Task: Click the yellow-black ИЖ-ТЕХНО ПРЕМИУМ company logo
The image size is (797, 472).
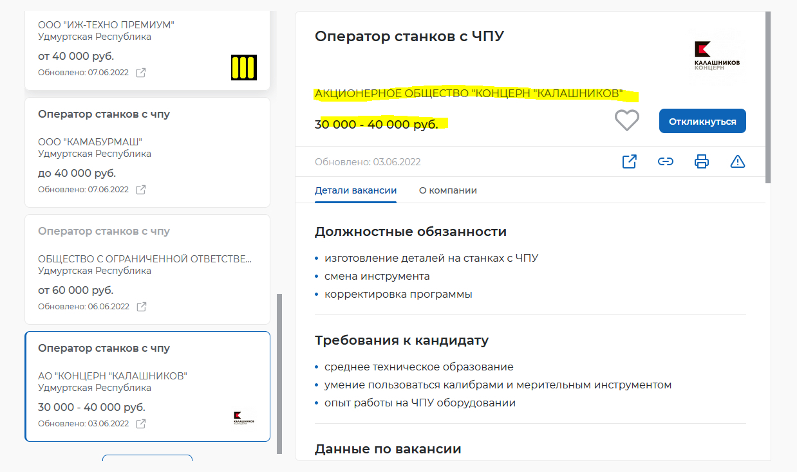Action: pyautogui.click(x=244, y=68)
